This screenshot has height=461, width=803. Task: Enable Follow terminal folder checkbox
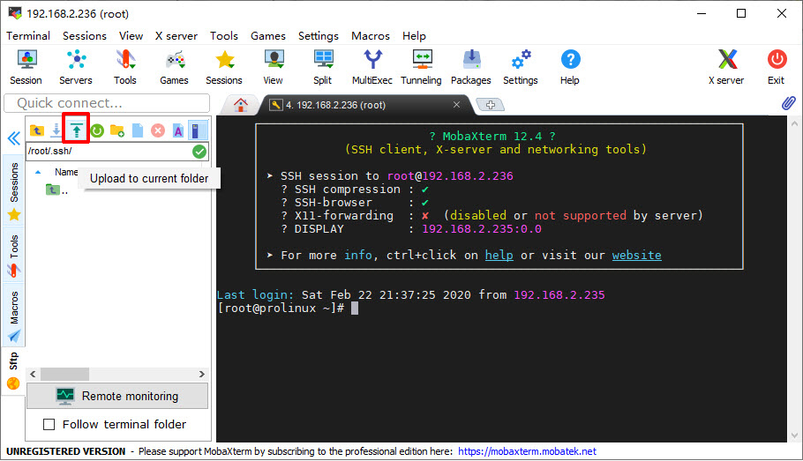[49, 424]
